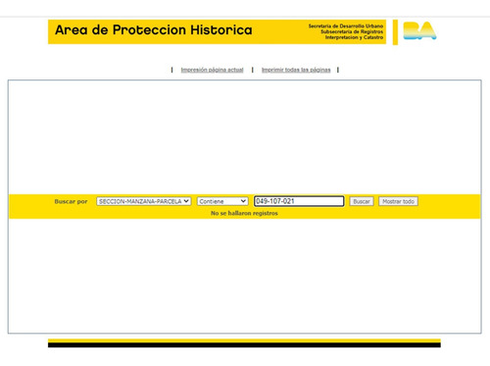Image resolution: width=490 pixels, height=366 pixels.
Task: Expand the SECCION-MANZANA-PARCELA dropdown
Action: pos(144,201)
